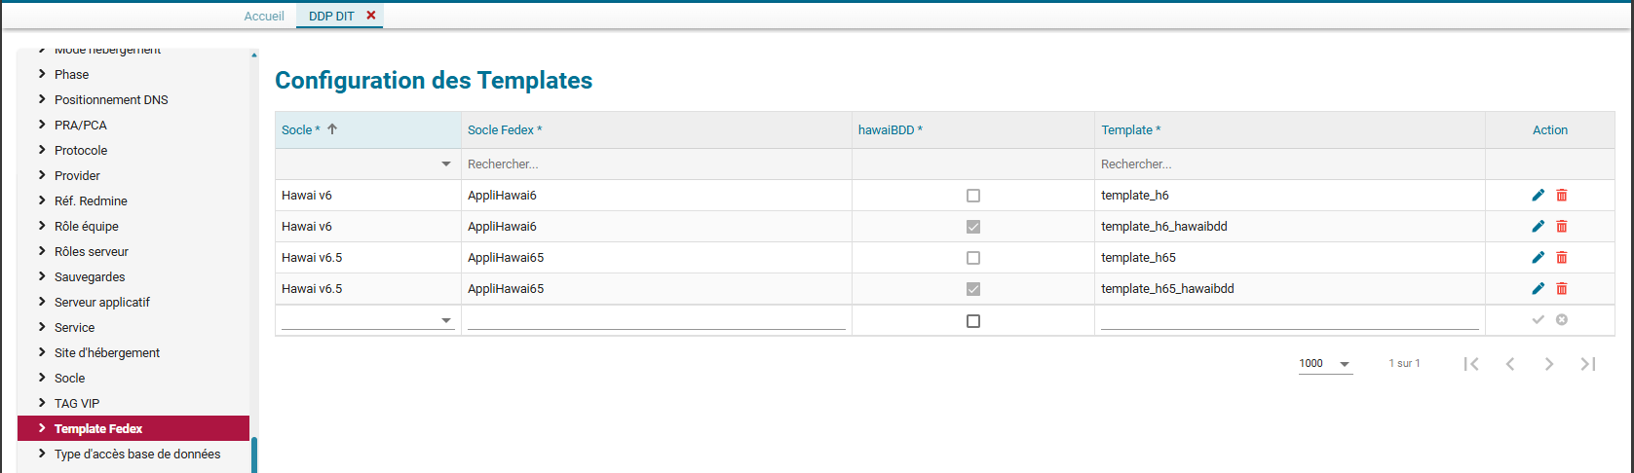Delete the template_h65_hawaibdd row

(1562, 289)
